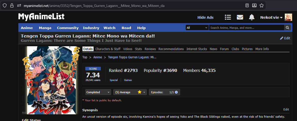Bookmark this page with the star icon
This screenshot has height=121, width=297.
[262, 5]
